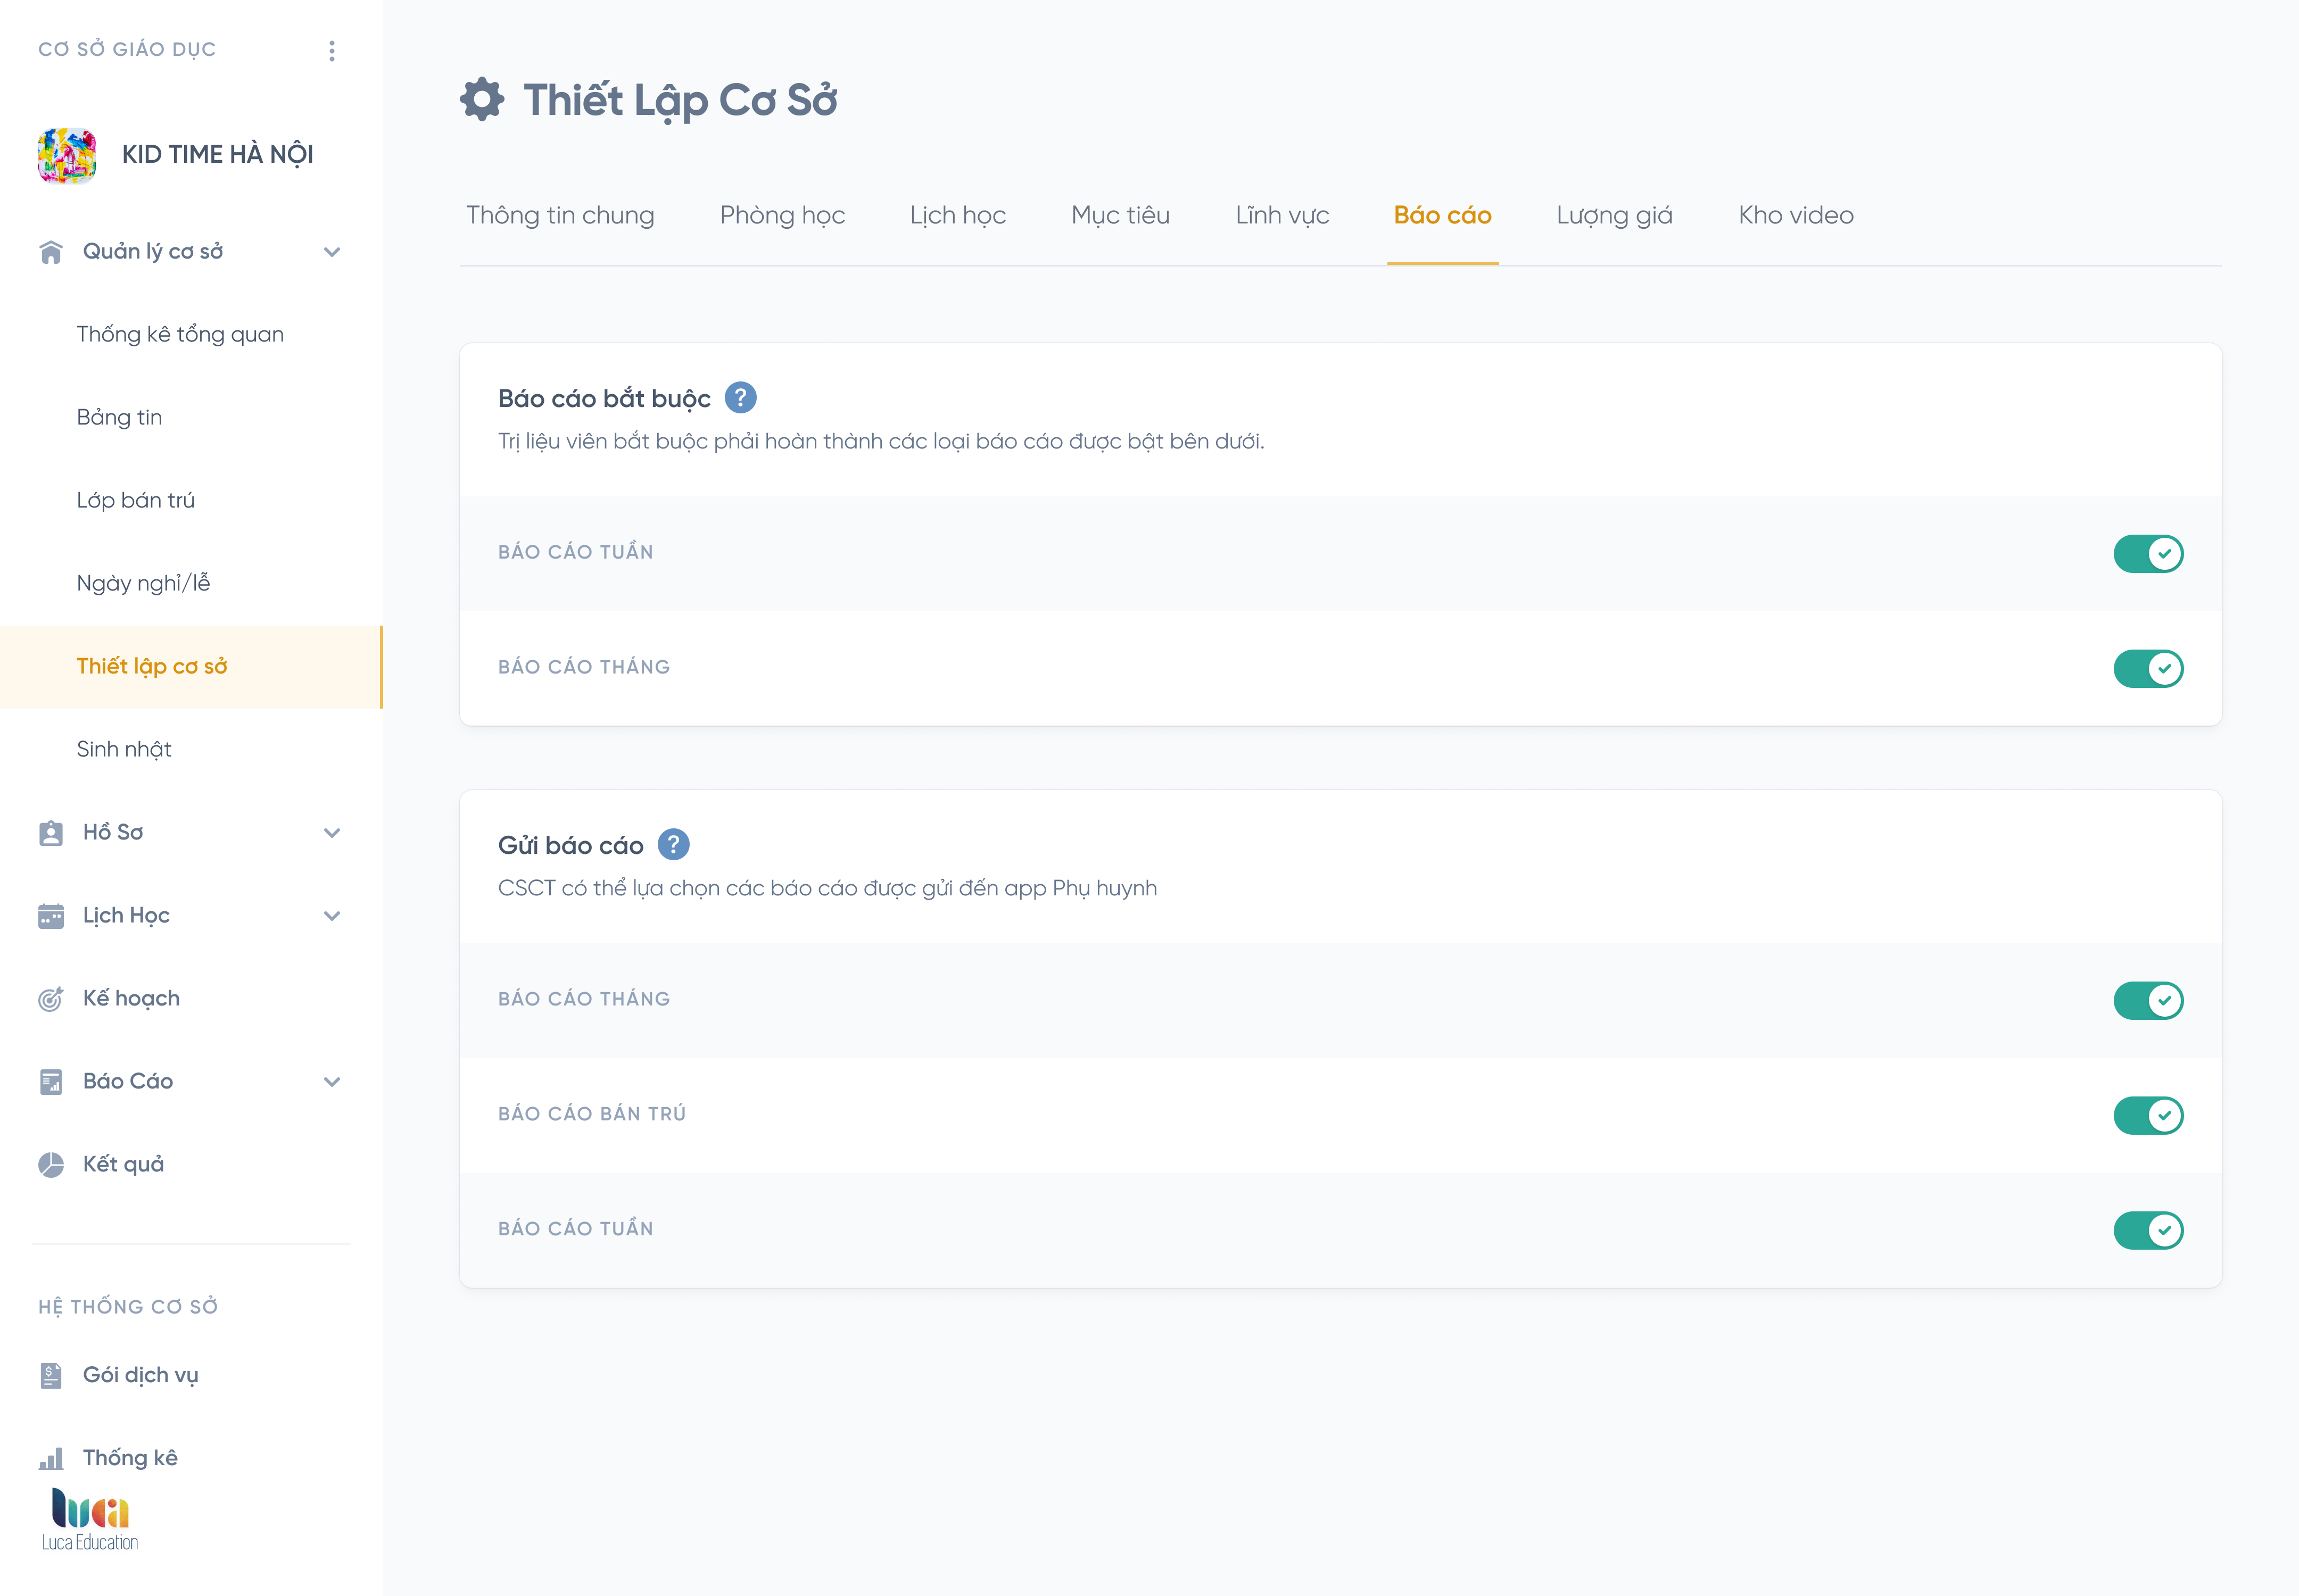Click the Thống kê bar chart icon

pyautogui.click(x=51, y=1459)
